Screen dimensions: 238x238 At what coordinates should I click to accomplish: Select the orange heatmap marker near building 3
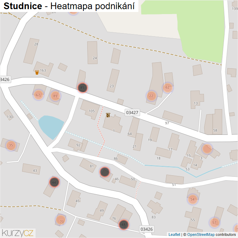pyautogui.click(x=207, y=149)
